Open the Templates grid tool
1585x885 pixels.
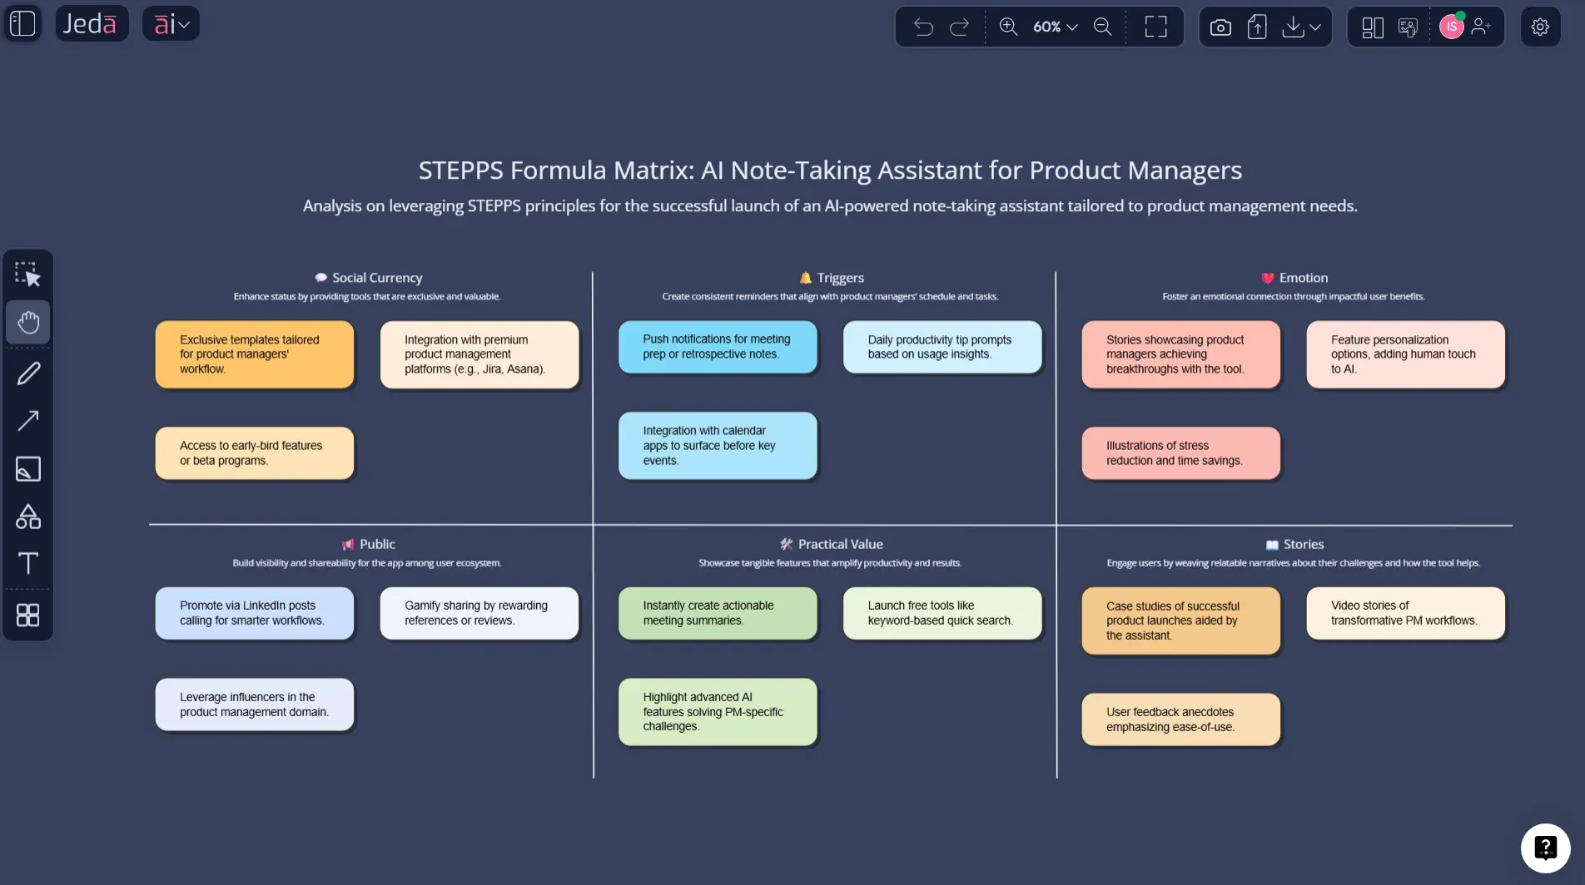(27, 616)
